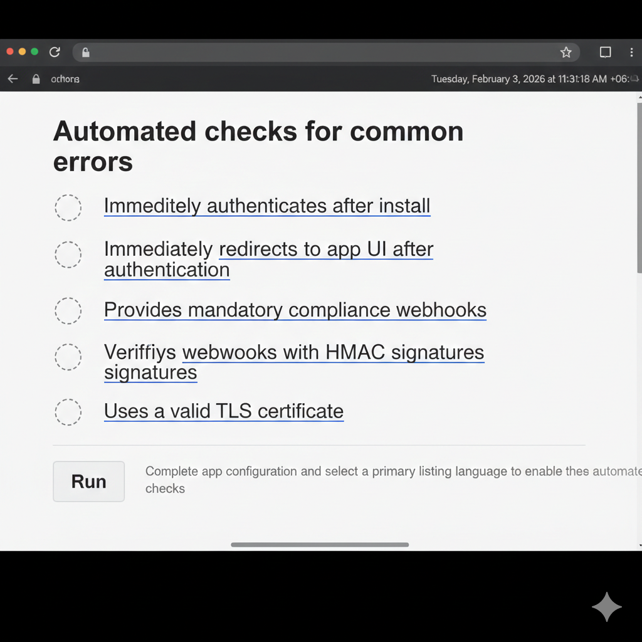Open the browser's three-dot menu
The width and height of the screenshot is (642, 642).
(632, 53)
